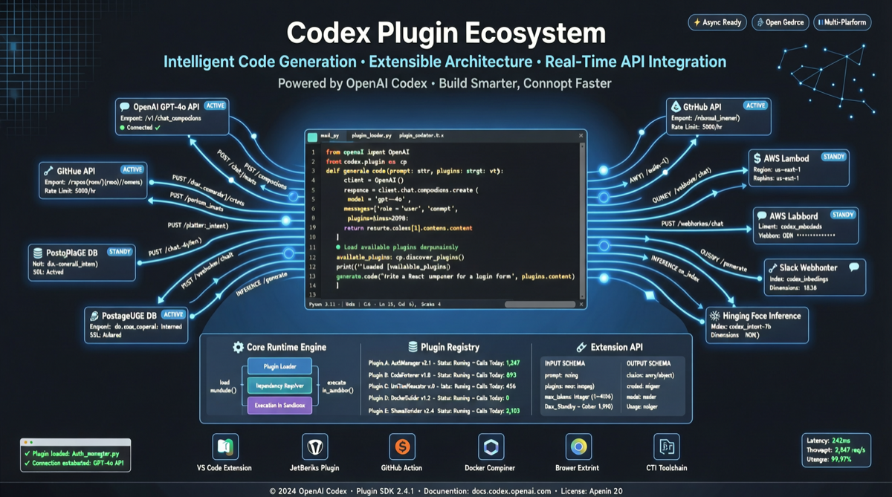Click the PostoPlaGE DB database icon
Viewport: 892px width, 497px height.
(39, 253)
